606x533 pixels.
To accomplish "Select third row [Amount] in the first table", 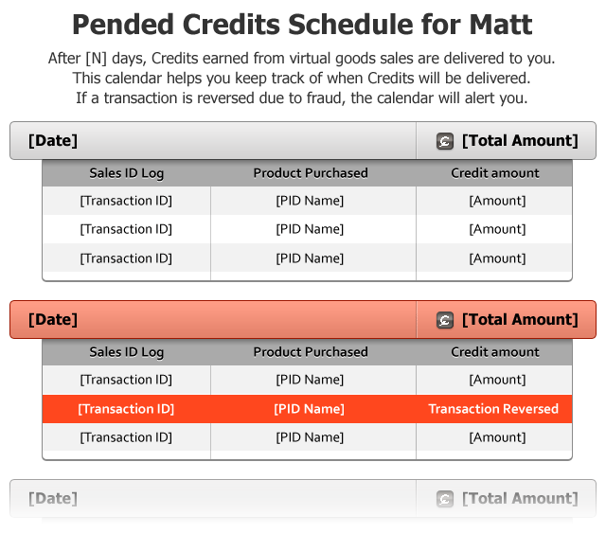I will click(x=497, y=258).
